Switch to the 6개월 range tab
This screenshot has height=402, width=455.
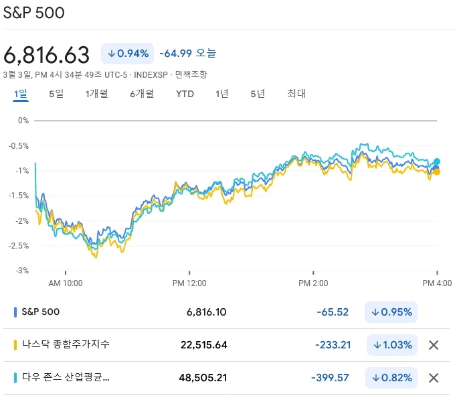click(142, 94)
